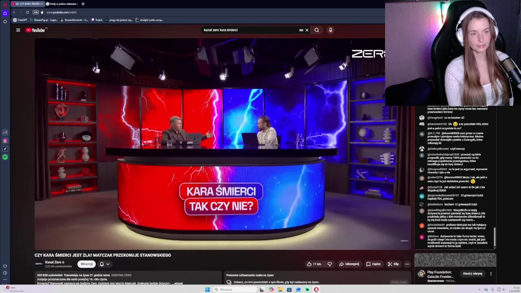Go back with the browser back arrow
This screenshot has width=521, height=293.
(x=14, y=12)
